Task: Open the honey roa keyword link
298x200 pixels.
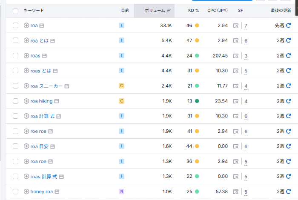Action: pos(41,192)
